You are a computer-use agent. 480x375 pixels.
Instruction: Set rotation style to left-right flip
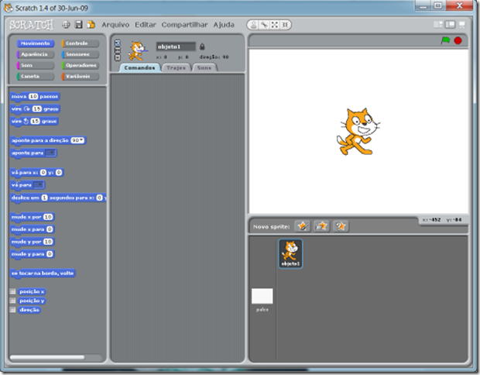click(x=118, y=50)
